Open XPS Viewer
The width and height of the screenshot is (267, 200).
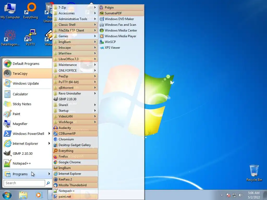pos(121,48)
